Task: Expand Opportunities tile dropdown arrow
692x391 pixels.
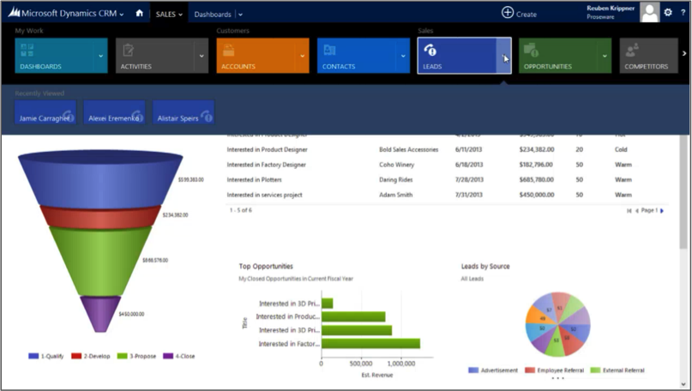Action: point(605,56)
